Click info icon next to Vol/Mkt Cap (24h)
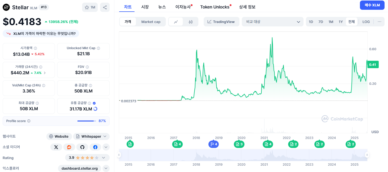 44,86
